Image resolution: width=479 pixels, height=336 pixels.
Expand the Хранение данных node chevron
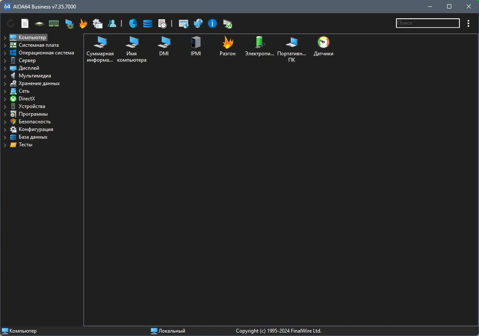coord(5,83)
